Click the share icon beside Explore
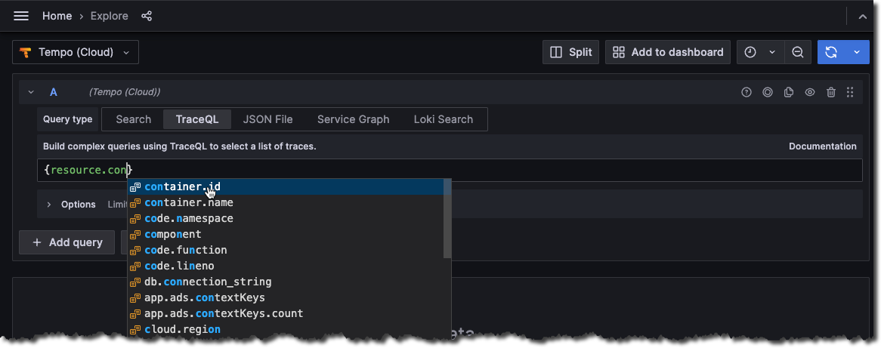The height and width of the screenshot is (348, 881). pyautogui.click(x=147, y=16)
